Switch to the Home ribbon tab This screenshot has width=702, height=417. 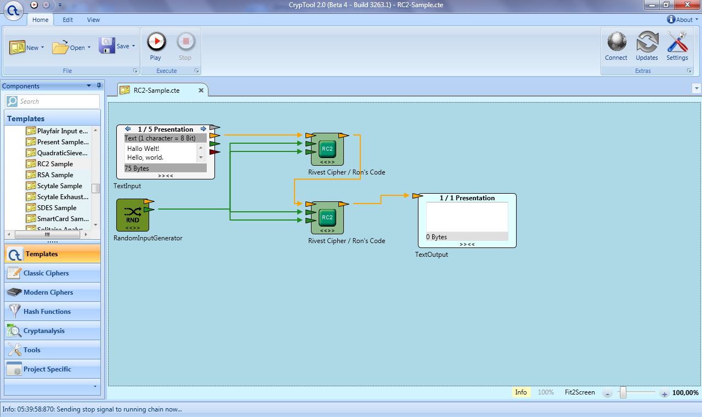tap(40, 20)
